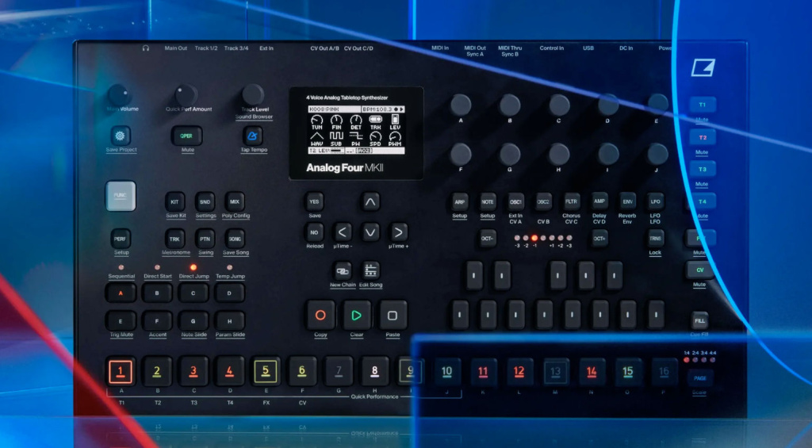Adjust the Track Level knob

[253, 95]
